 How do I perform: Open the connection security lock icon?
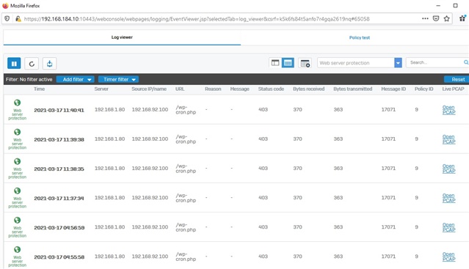pos(18,19)
